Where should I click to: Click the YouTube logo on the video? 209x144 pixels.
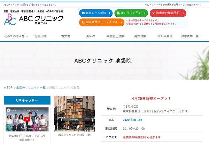(x=42, y=129)
